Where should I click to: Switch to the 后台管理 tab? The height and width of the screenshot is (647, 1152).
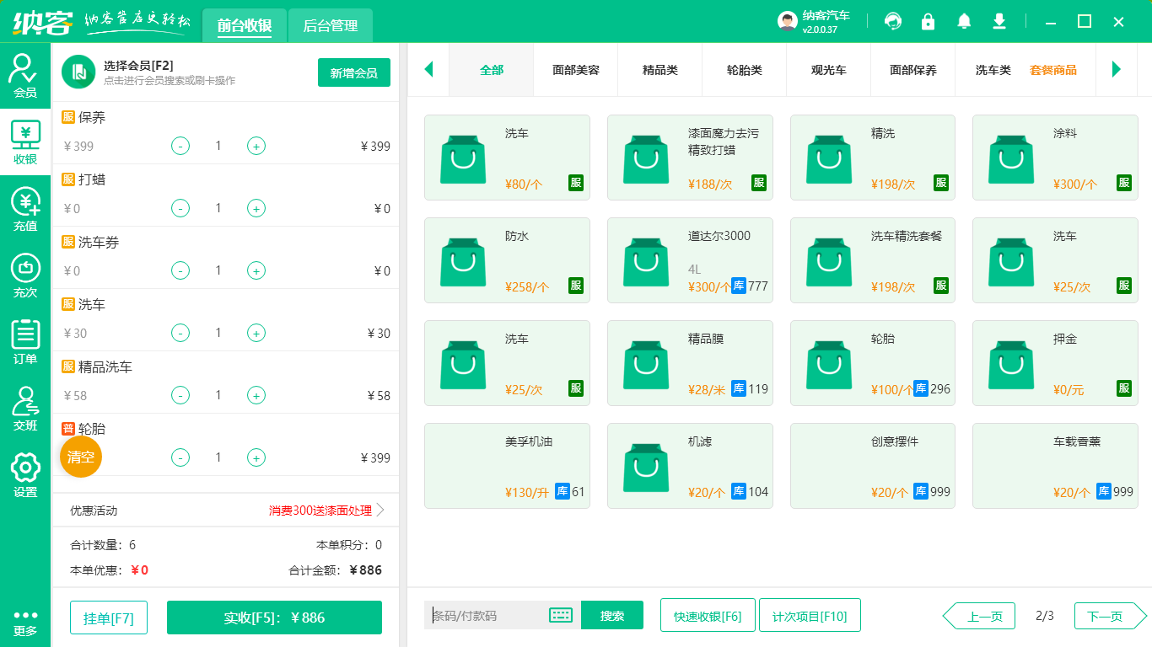click(330, 26)
